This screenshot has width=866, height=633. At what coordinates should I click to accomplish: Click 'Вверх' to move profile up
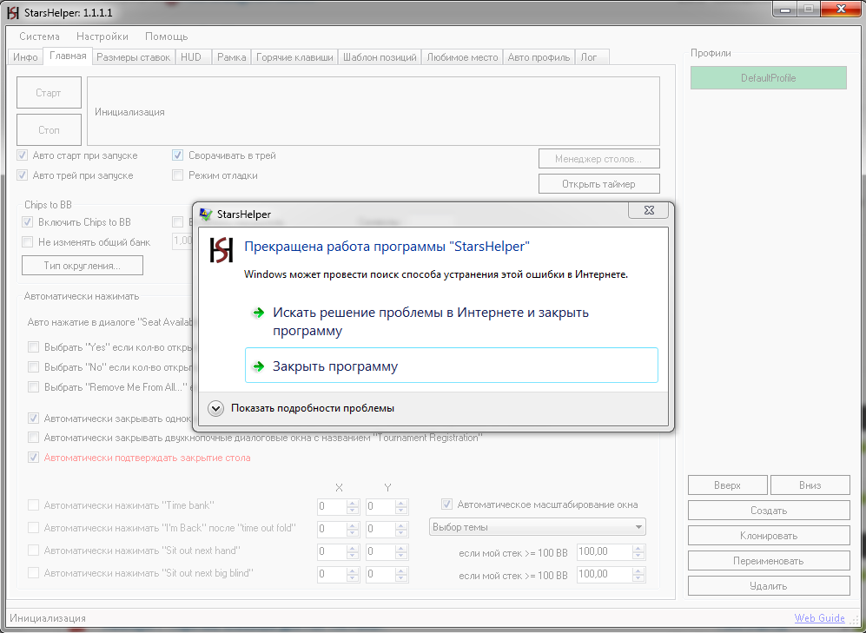[x=727, y=485]
